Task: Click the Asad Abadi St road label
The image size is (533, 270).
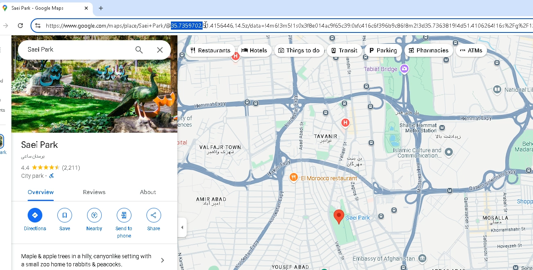Action: pos(301,136)
